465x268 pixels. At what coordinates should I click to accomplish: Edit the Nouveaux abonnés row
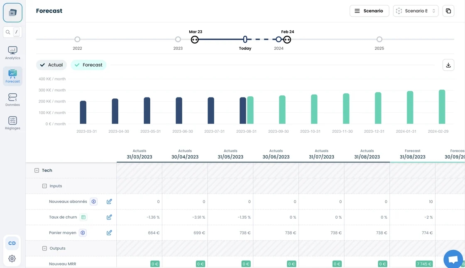[109, 202]
